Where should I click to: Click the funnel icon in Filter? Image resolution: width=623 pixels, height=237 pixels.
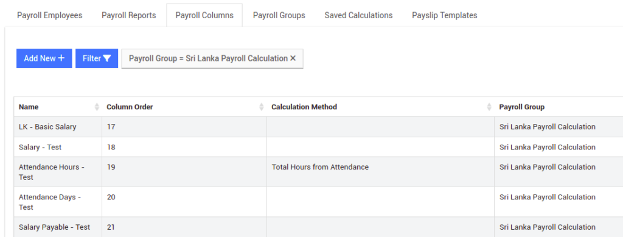tap(107, 58)
